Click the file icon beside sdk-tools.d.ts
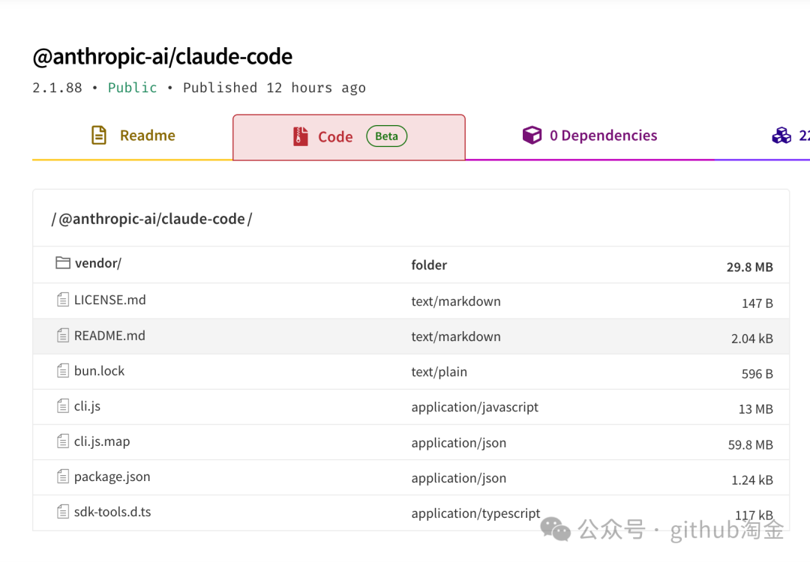This screenshot has height=562, width=810. [63, 511]
